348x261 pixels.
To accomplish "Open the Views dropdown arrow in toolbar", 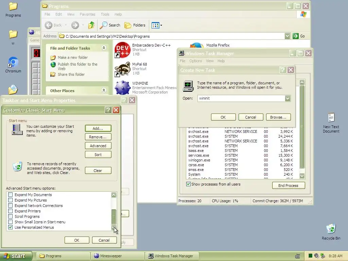I will (161, 25).
